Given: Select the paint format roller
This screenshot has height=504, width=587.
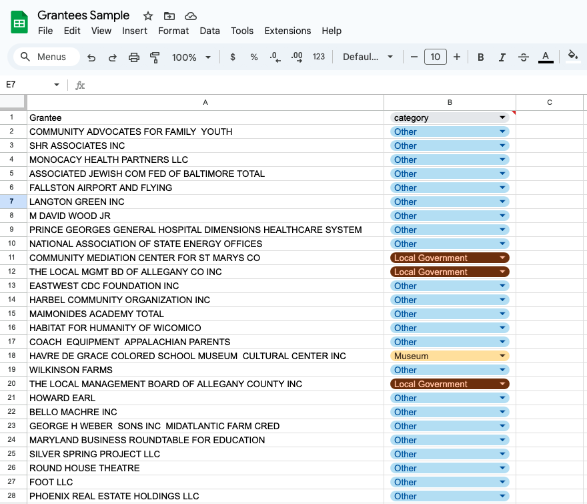Looking at the screenshot, I should click(155, 57).
